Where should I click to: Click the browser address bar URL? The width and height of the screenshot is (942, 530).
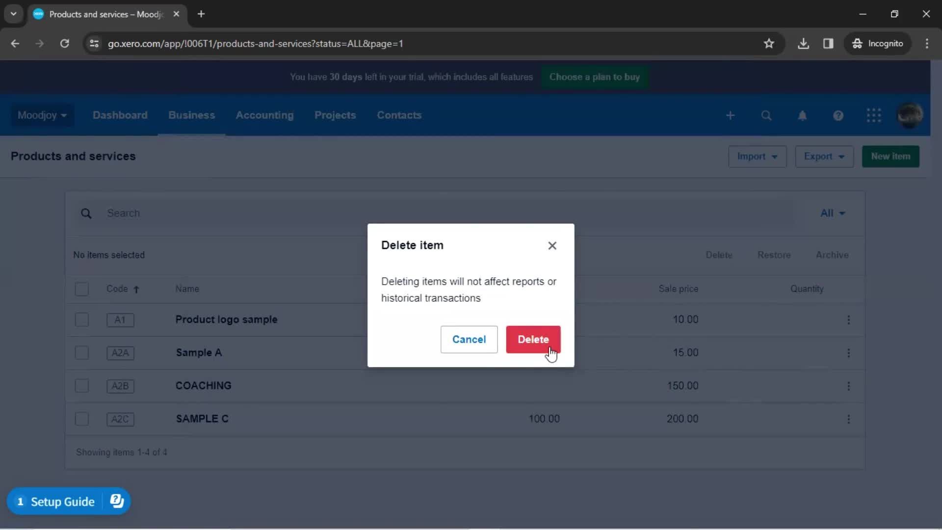click(x=255, y=44)
